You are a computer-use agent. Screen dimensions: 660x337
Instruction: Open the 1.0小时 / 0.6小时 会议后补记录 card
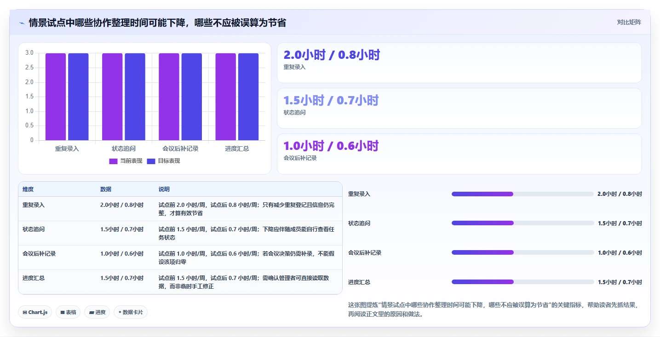(x=459, y=154)
